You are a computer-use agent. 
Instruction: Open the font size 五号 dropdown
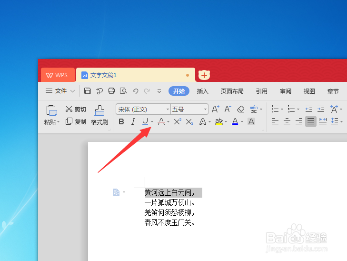click(x=205, y=109)
